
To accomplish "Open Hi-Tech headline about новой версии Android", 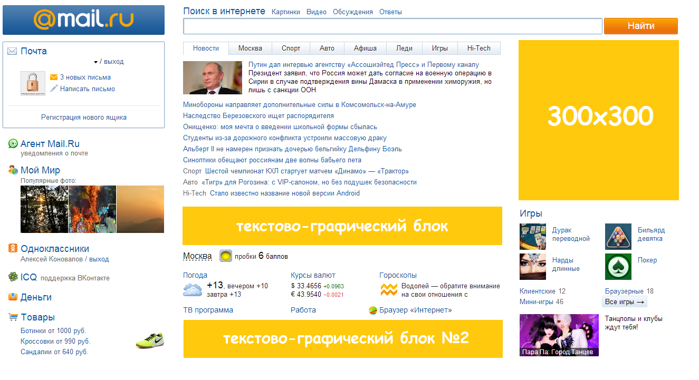I will coord(285,193).
